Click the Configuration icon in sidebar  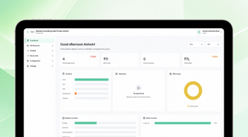[x=28, y=61]
